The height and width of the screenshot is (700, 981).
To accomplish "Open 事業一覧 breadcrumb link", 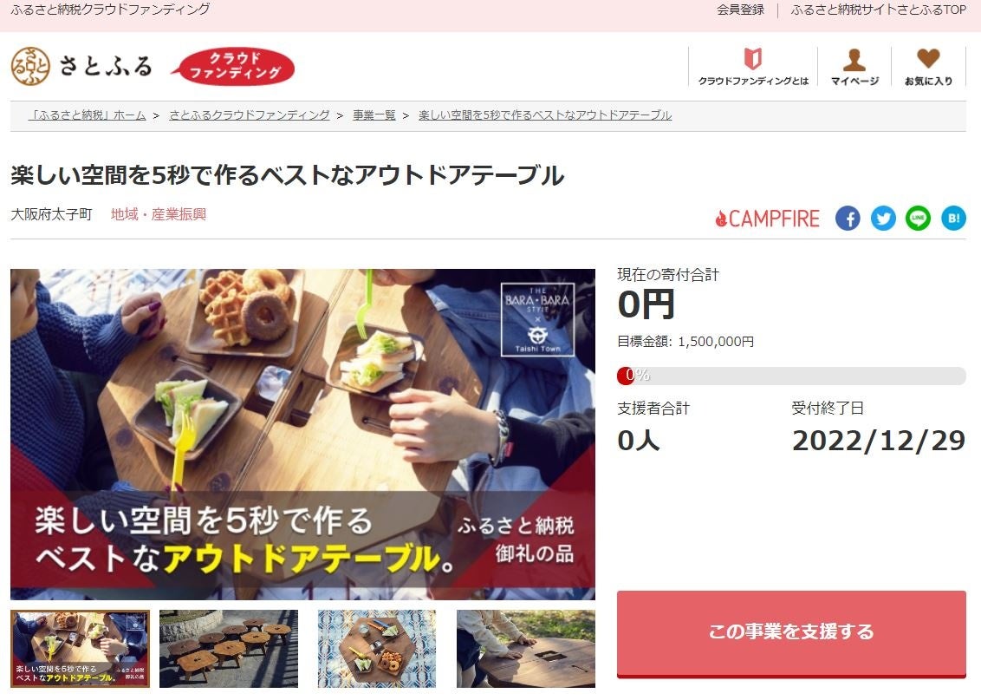I will [x=374, y=115].
